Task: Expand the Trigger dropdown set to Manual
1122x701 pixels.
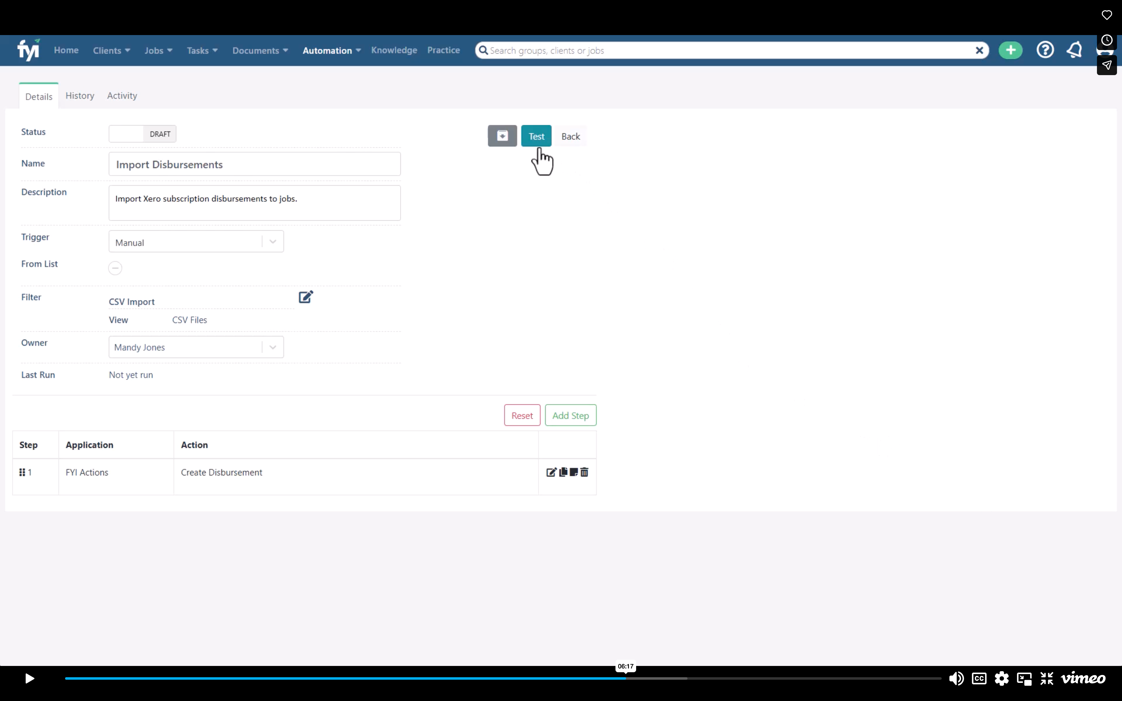Action: (196, 242)
